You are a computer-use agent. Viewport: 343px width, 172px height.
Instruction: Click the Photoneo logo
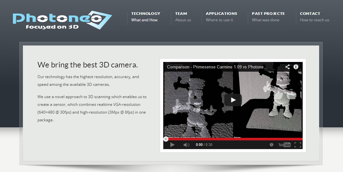pos(62,20)
